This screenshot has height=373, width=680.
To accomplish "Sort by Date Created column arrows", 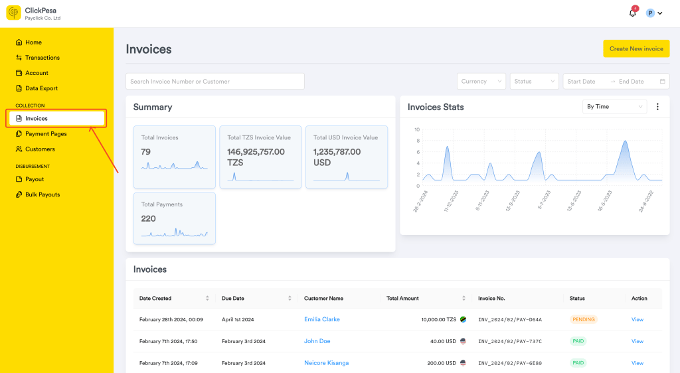I will pos(207,298).
